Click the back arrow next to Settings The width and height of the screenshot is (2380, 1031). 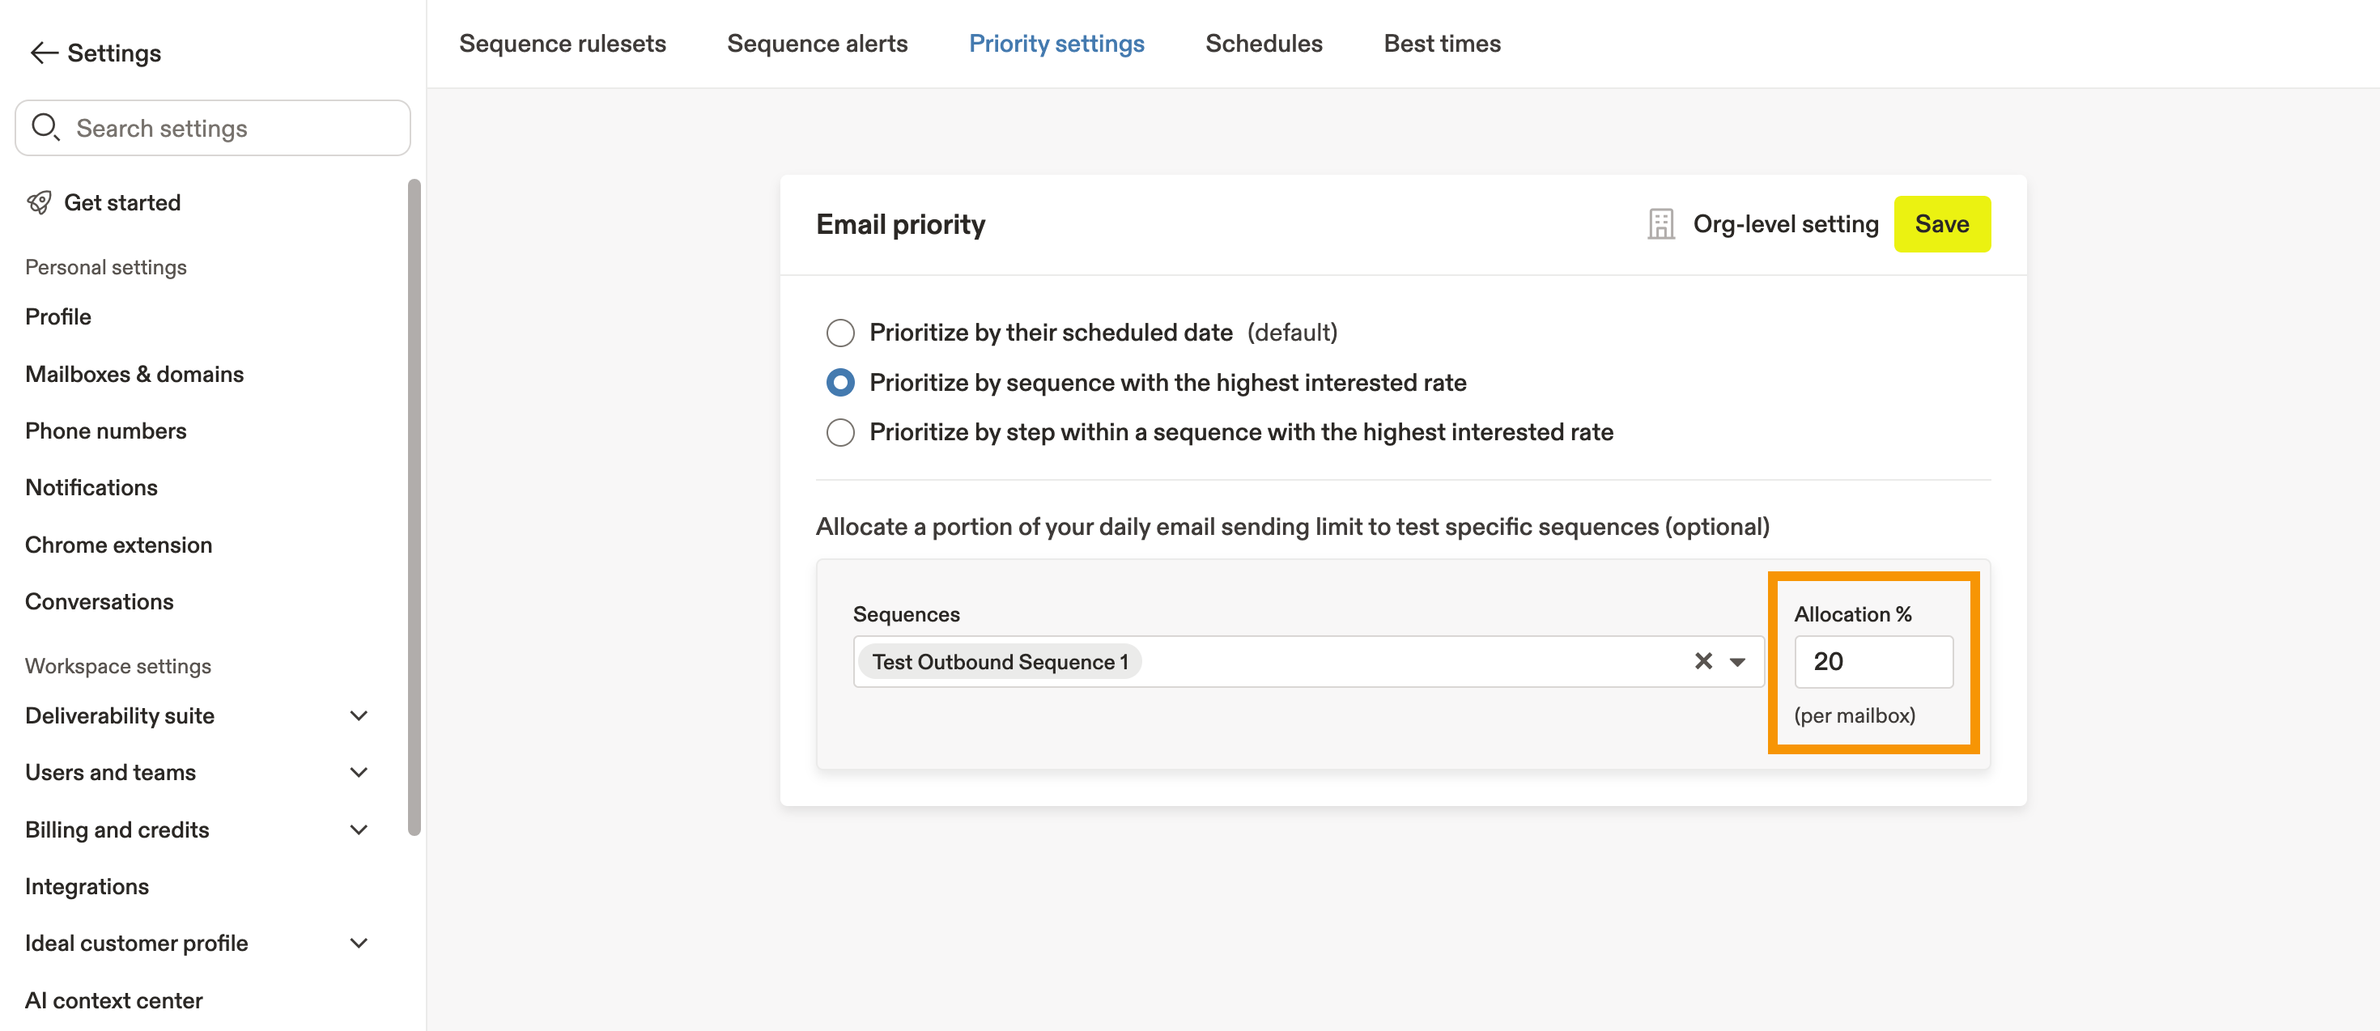point(44,53)
